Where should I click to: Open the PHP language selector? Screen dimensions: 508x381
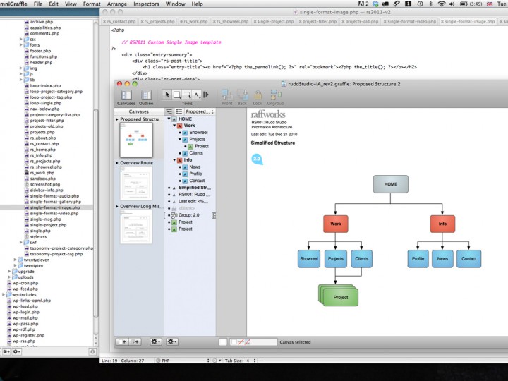(183, 361)
